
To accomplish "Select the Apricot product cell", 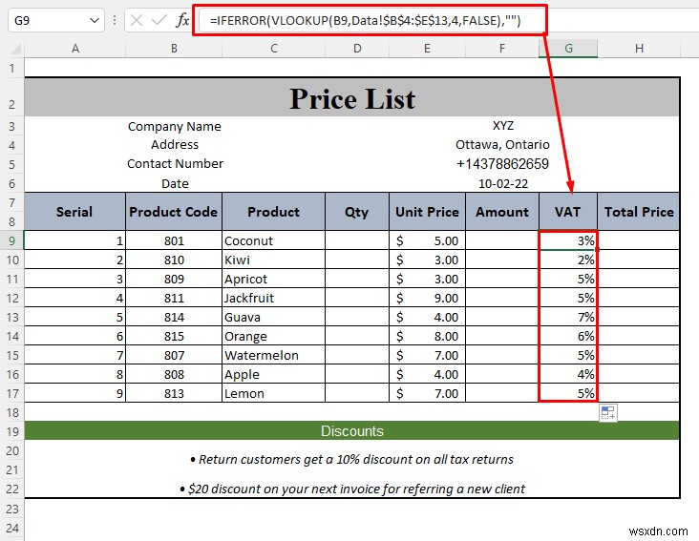I will click(274, 280).
